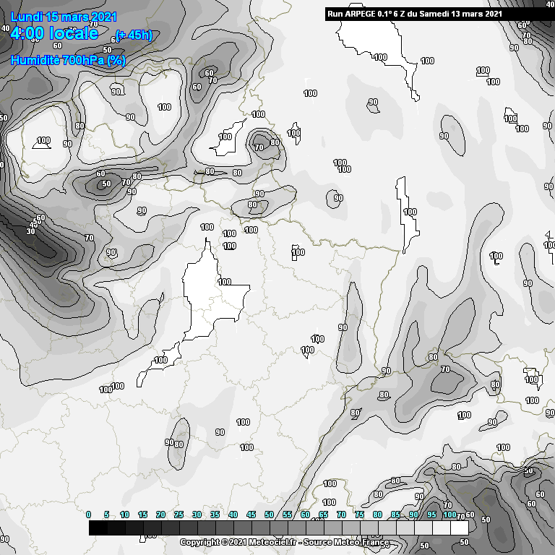This screenshot has width=555, height=555.
Task: Click the '30' contour label in dark left area
Action: [31, 231]
